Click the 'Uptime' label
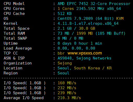The width and height of the screenshot is (133, 102). (x=11, y=43)
